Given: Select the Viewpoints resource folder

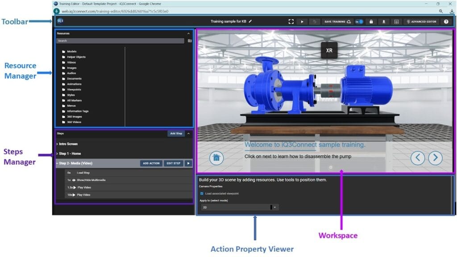Looking at the screenshot, I should pyautogui.click(x=74, y=89).
